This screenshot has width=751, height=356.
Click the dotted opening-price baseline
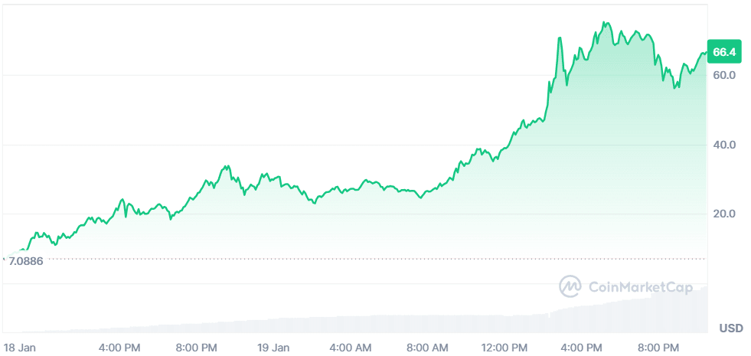[383, 259]
